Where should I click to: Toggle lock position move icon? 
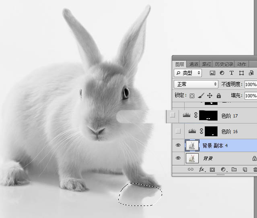coord(210,96)
